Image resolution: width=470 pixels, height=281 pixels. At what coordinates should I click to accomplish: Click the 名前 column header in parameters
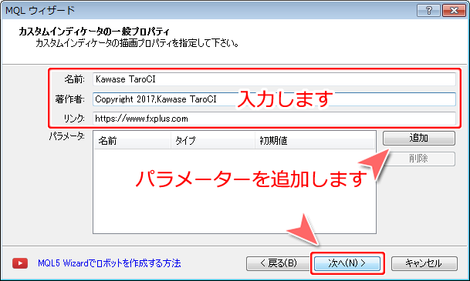tap(132, 140)
